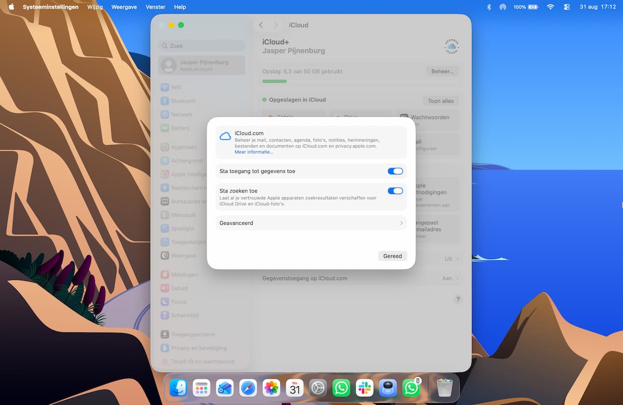Open the Calendar showing 31 in Dock
The width and height of the screenshot is (623, 405).
point(295,388)
